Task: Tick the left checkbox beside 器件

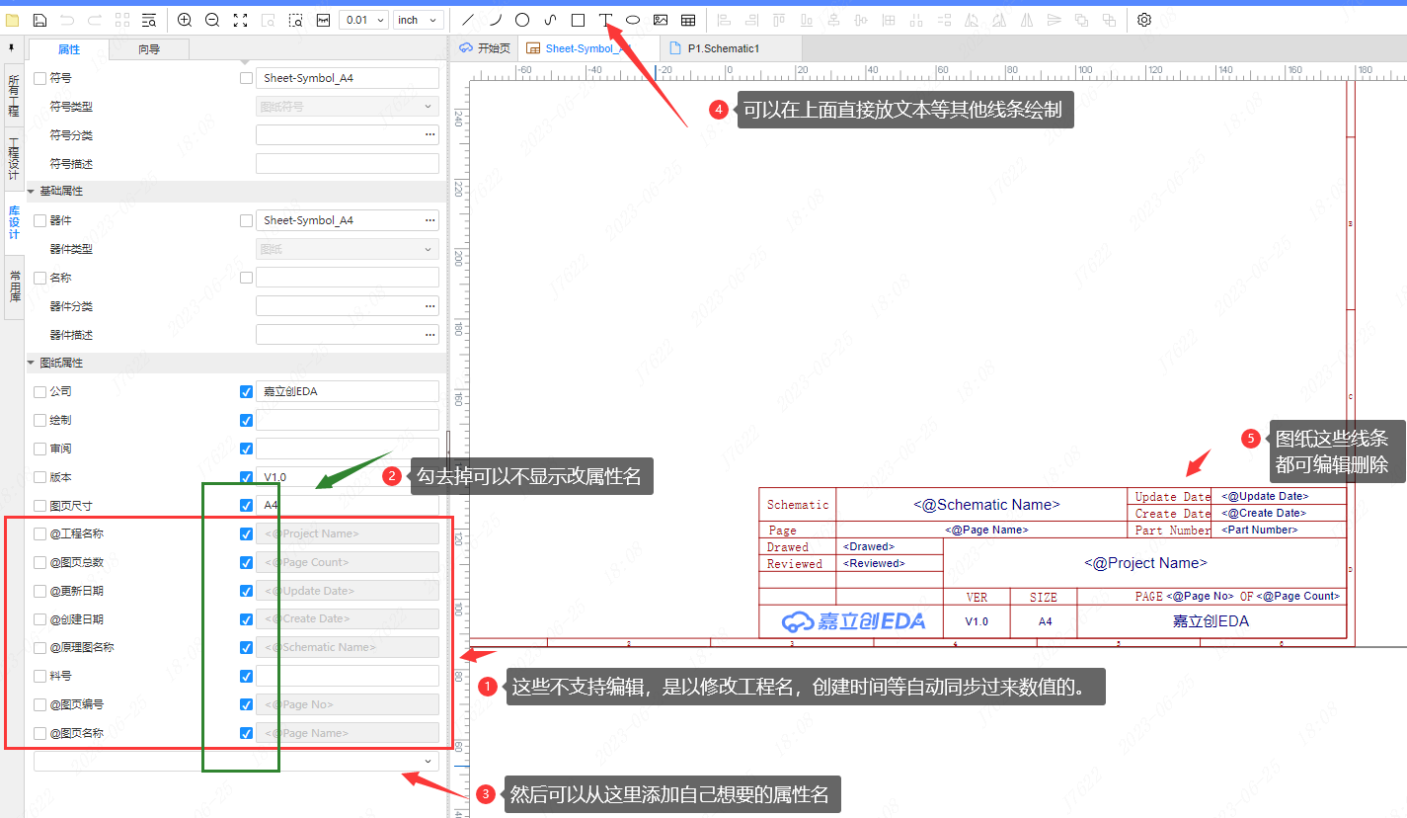Action: coord(39,221)
